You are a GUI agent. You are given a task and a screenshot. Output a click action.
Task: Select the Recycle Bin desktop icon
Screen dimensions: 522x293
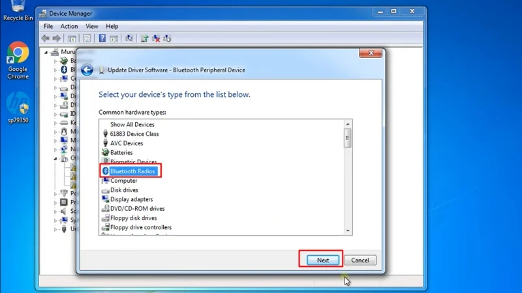18,11
